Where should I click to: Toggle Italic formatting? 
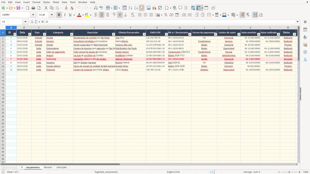click(x=65, y=15)
